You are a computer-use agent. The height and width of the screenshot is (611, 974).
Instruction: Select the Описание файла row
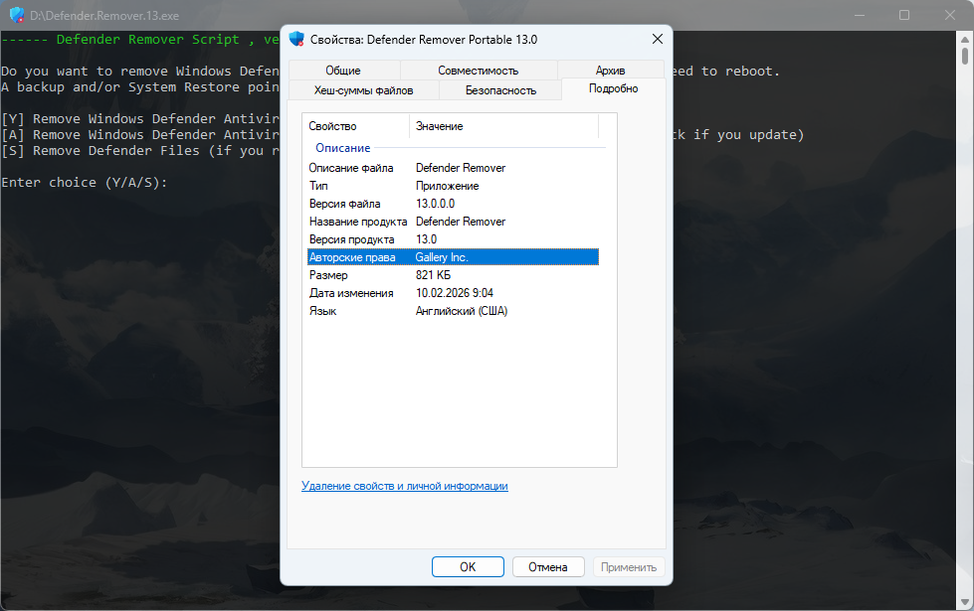(453, 168)
